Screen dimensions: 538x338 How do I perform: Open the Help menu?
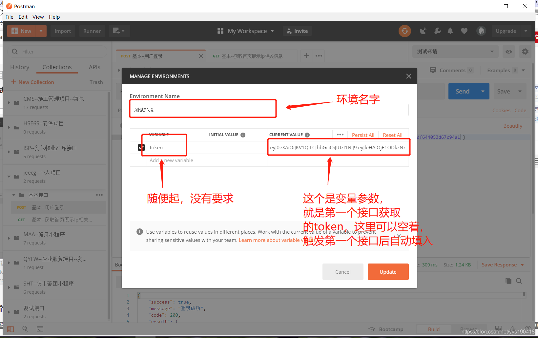[54, 17]
